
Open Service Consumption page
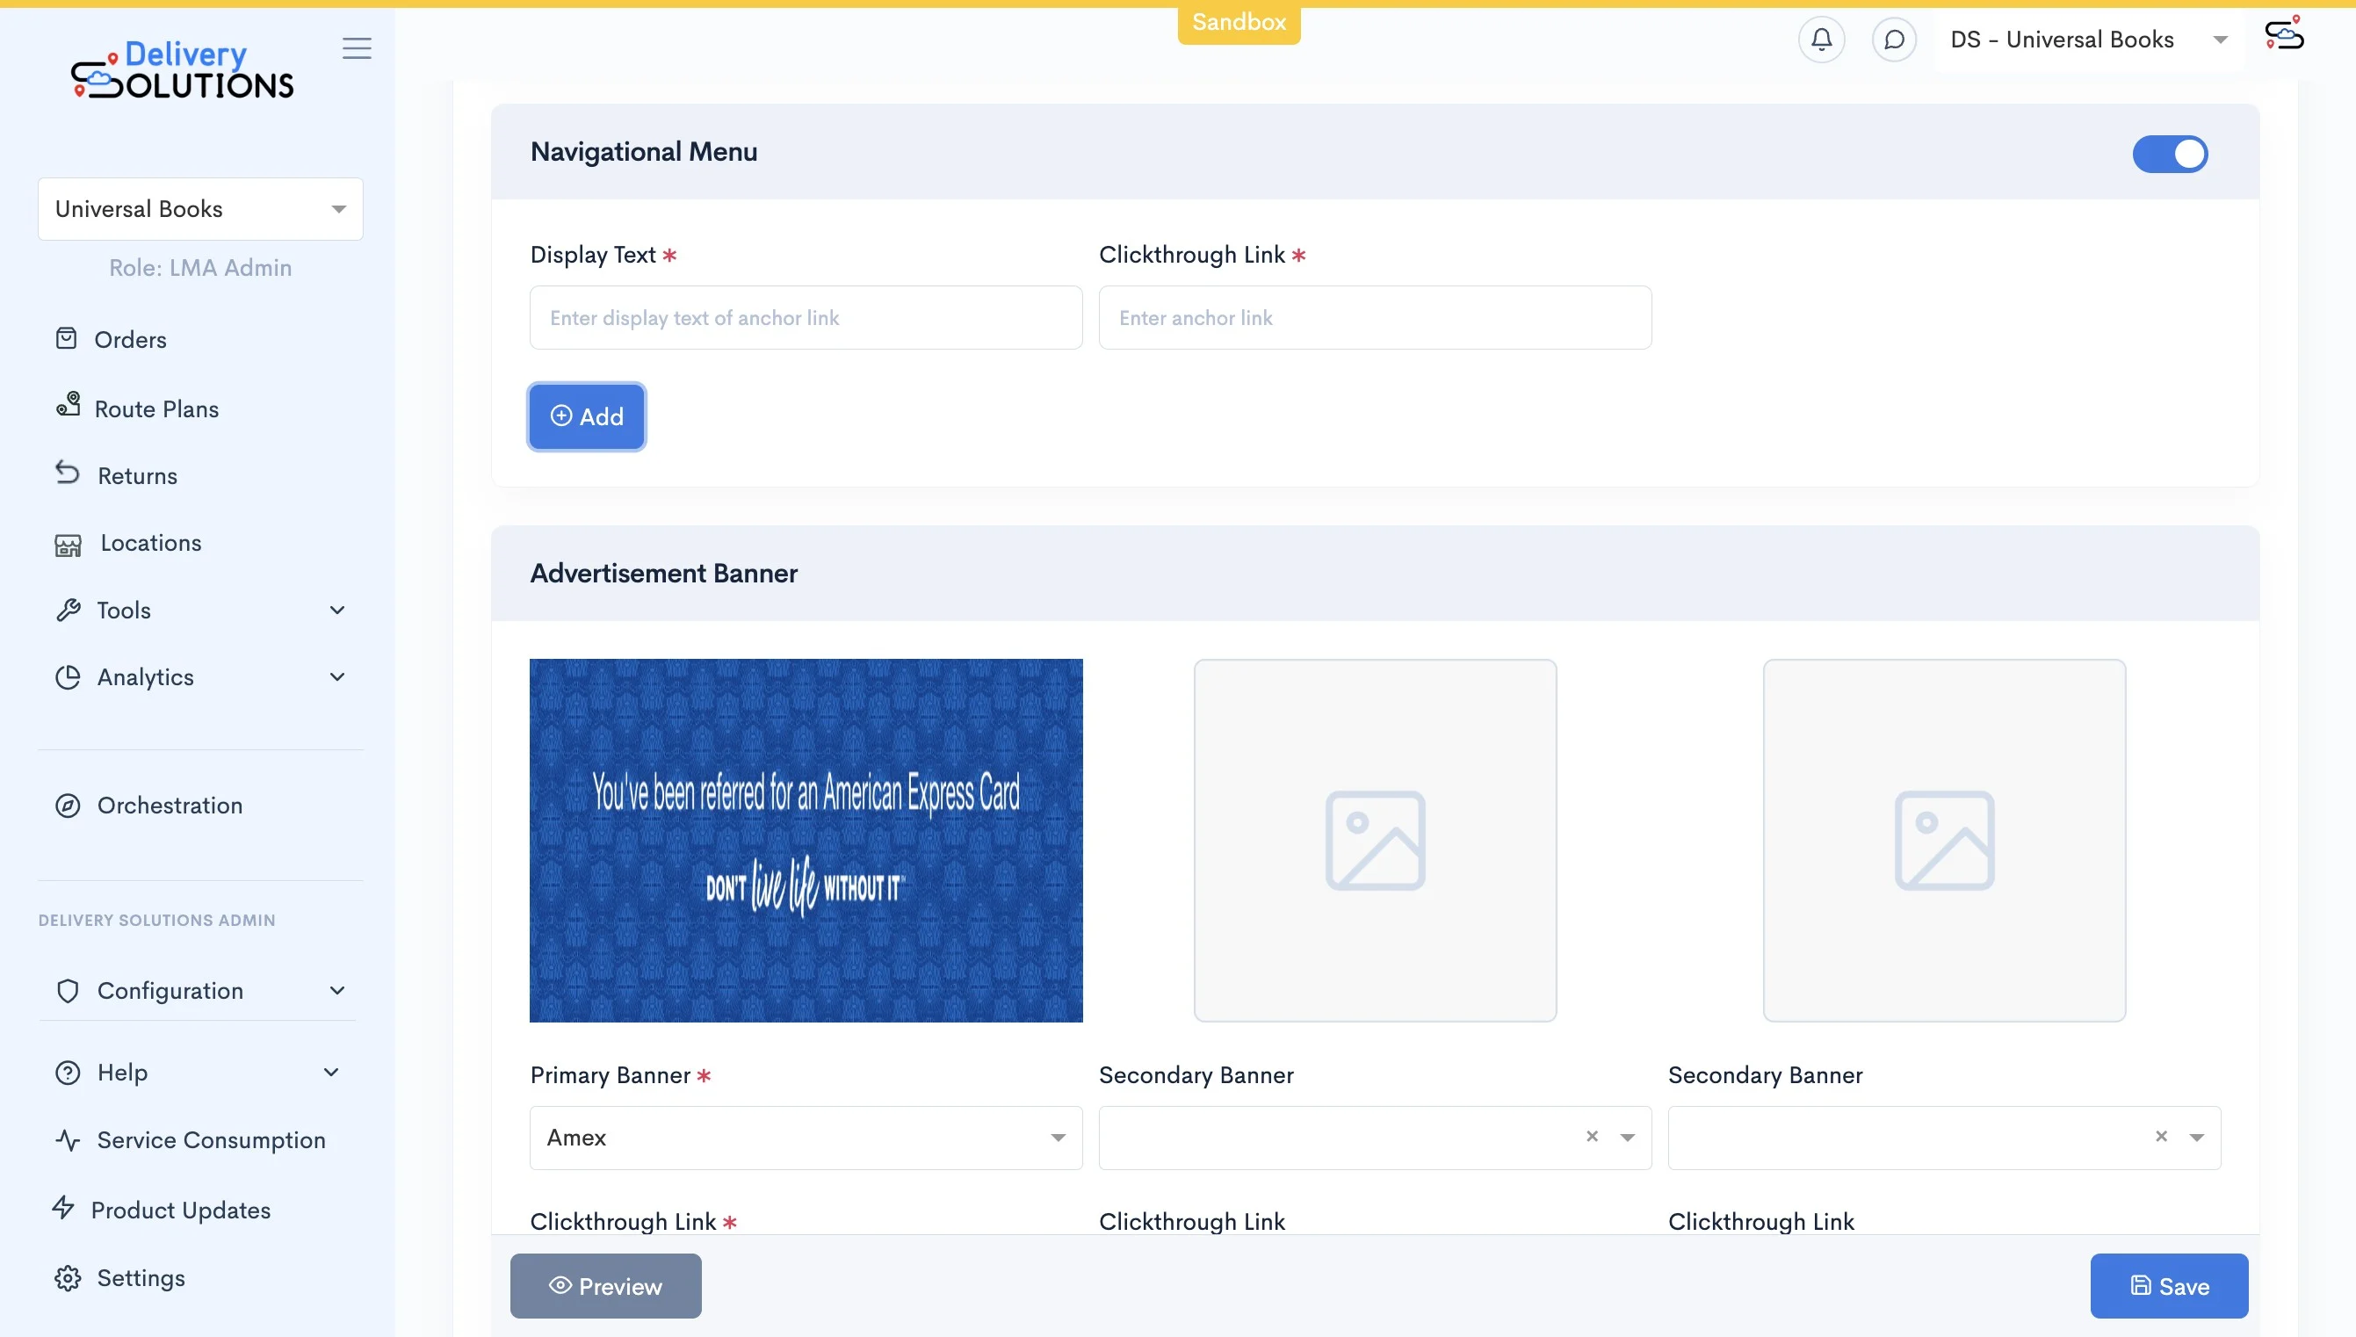click(211, 1140)
